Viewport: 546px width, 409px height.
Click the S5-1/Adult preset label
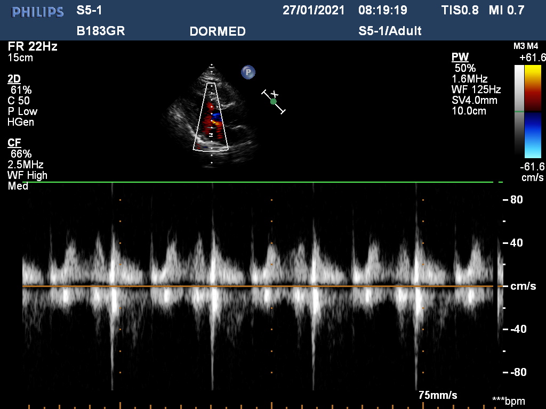[x=390, y=31]
